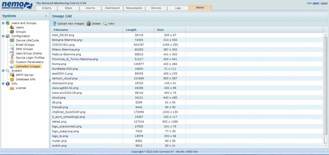Click the Custom Parameters icon
The height and width of the screenshot is (155, 329).
coord(12,62)
